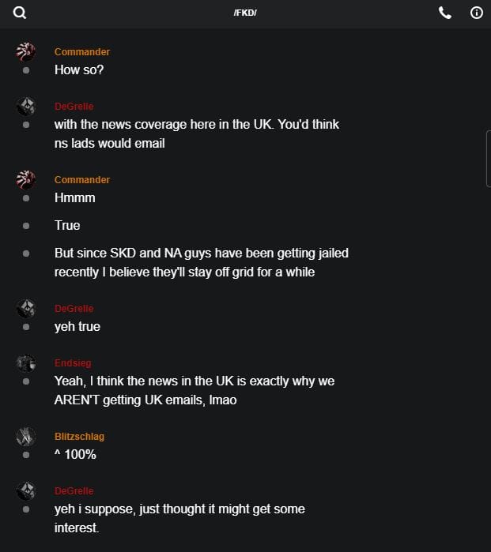The height and width of the screenshot is (552, 491).
Task: Click Blitzschlag's avatar picture
Action: (x=26, y=437)
